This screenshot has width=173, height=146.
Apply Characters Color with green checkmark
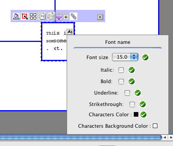click(x=143, y=114)
